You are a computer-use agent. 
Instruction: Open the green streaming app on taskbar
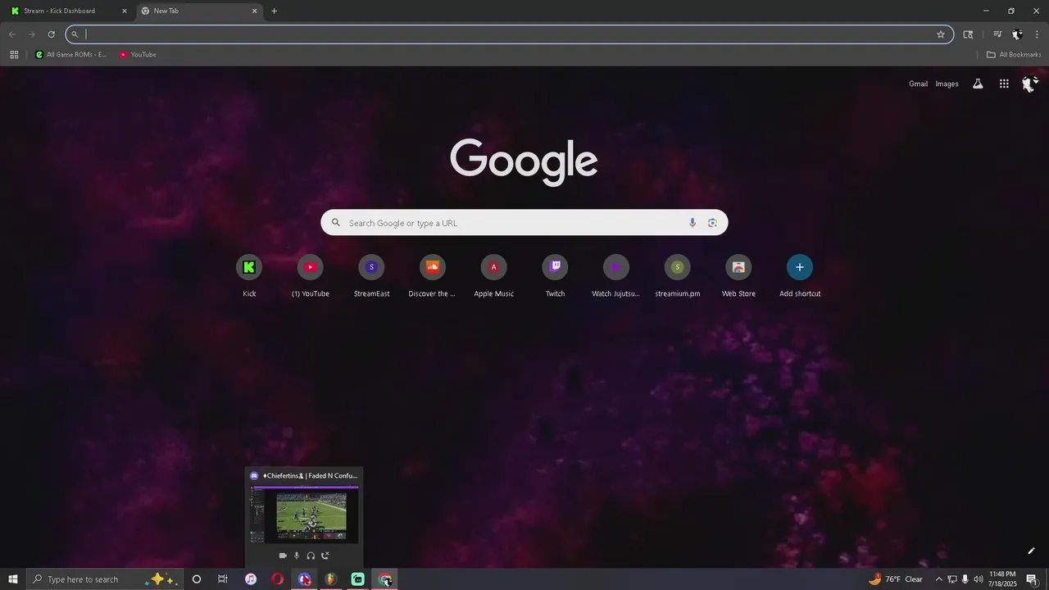click(x=357, y=579)
